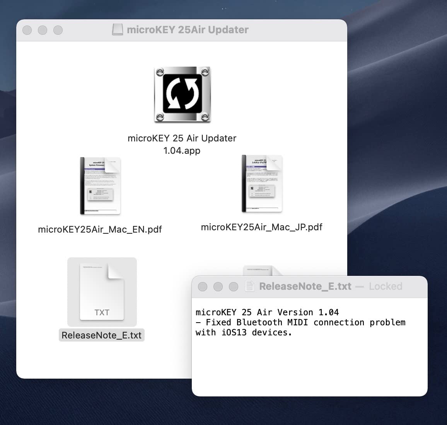Image resolution: width=447 pixels, height=425 pixels.
Task: Click the "microKEY25Air_Mac_EN.pdf" file name
Action: pyautogui.click(x=100, y=229)
